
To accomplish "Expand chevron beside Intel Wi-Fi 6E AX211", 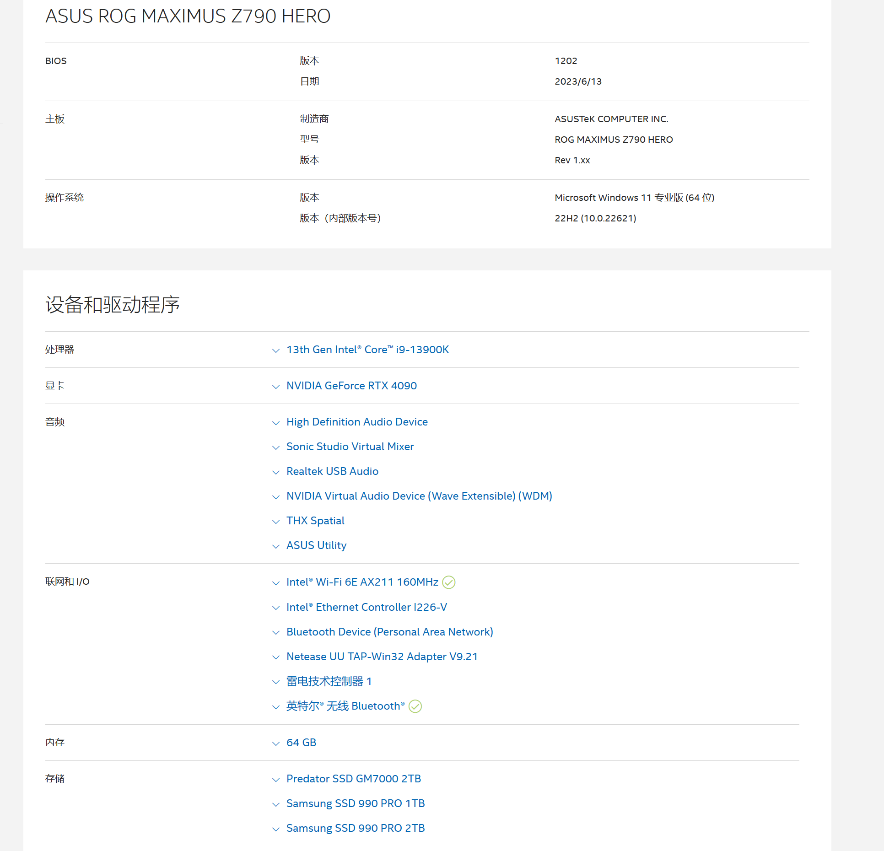I will point(275,583).
